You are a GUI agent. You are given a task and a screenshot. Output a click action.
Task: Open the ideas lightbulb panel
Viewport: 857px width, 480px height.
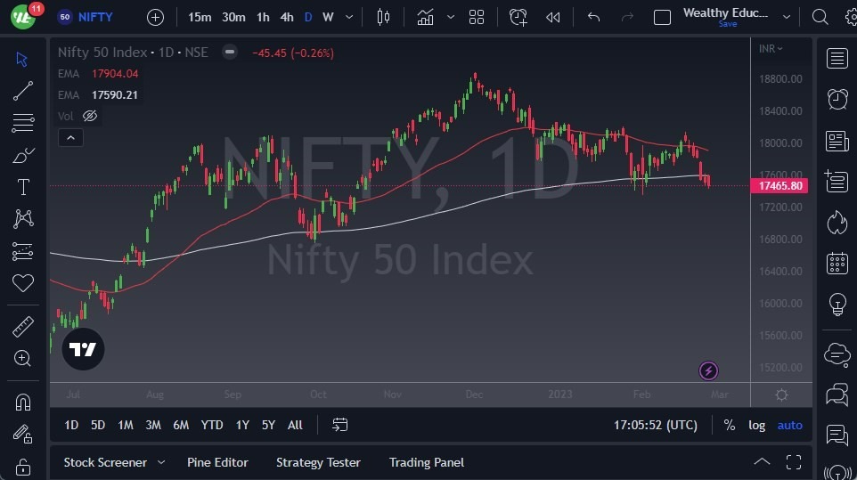tap(837, 305)
